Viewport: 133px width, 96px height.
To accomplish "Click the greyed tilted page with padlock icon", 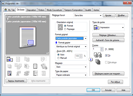I will click(44, 66).
